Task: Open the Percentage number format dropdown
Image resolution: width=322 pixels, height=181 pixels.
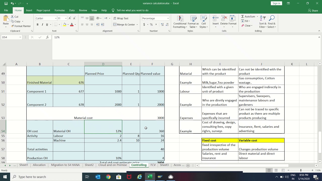Action: pos(168,18)
